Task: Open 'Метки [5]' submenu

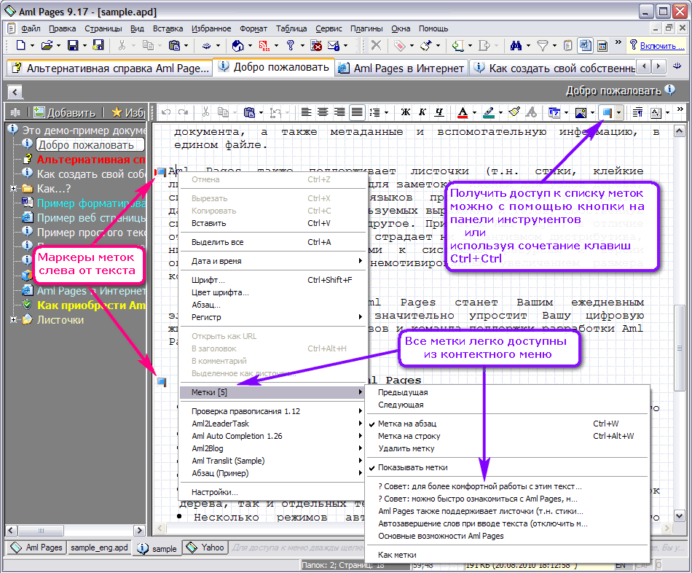Action: pos(274,392)
